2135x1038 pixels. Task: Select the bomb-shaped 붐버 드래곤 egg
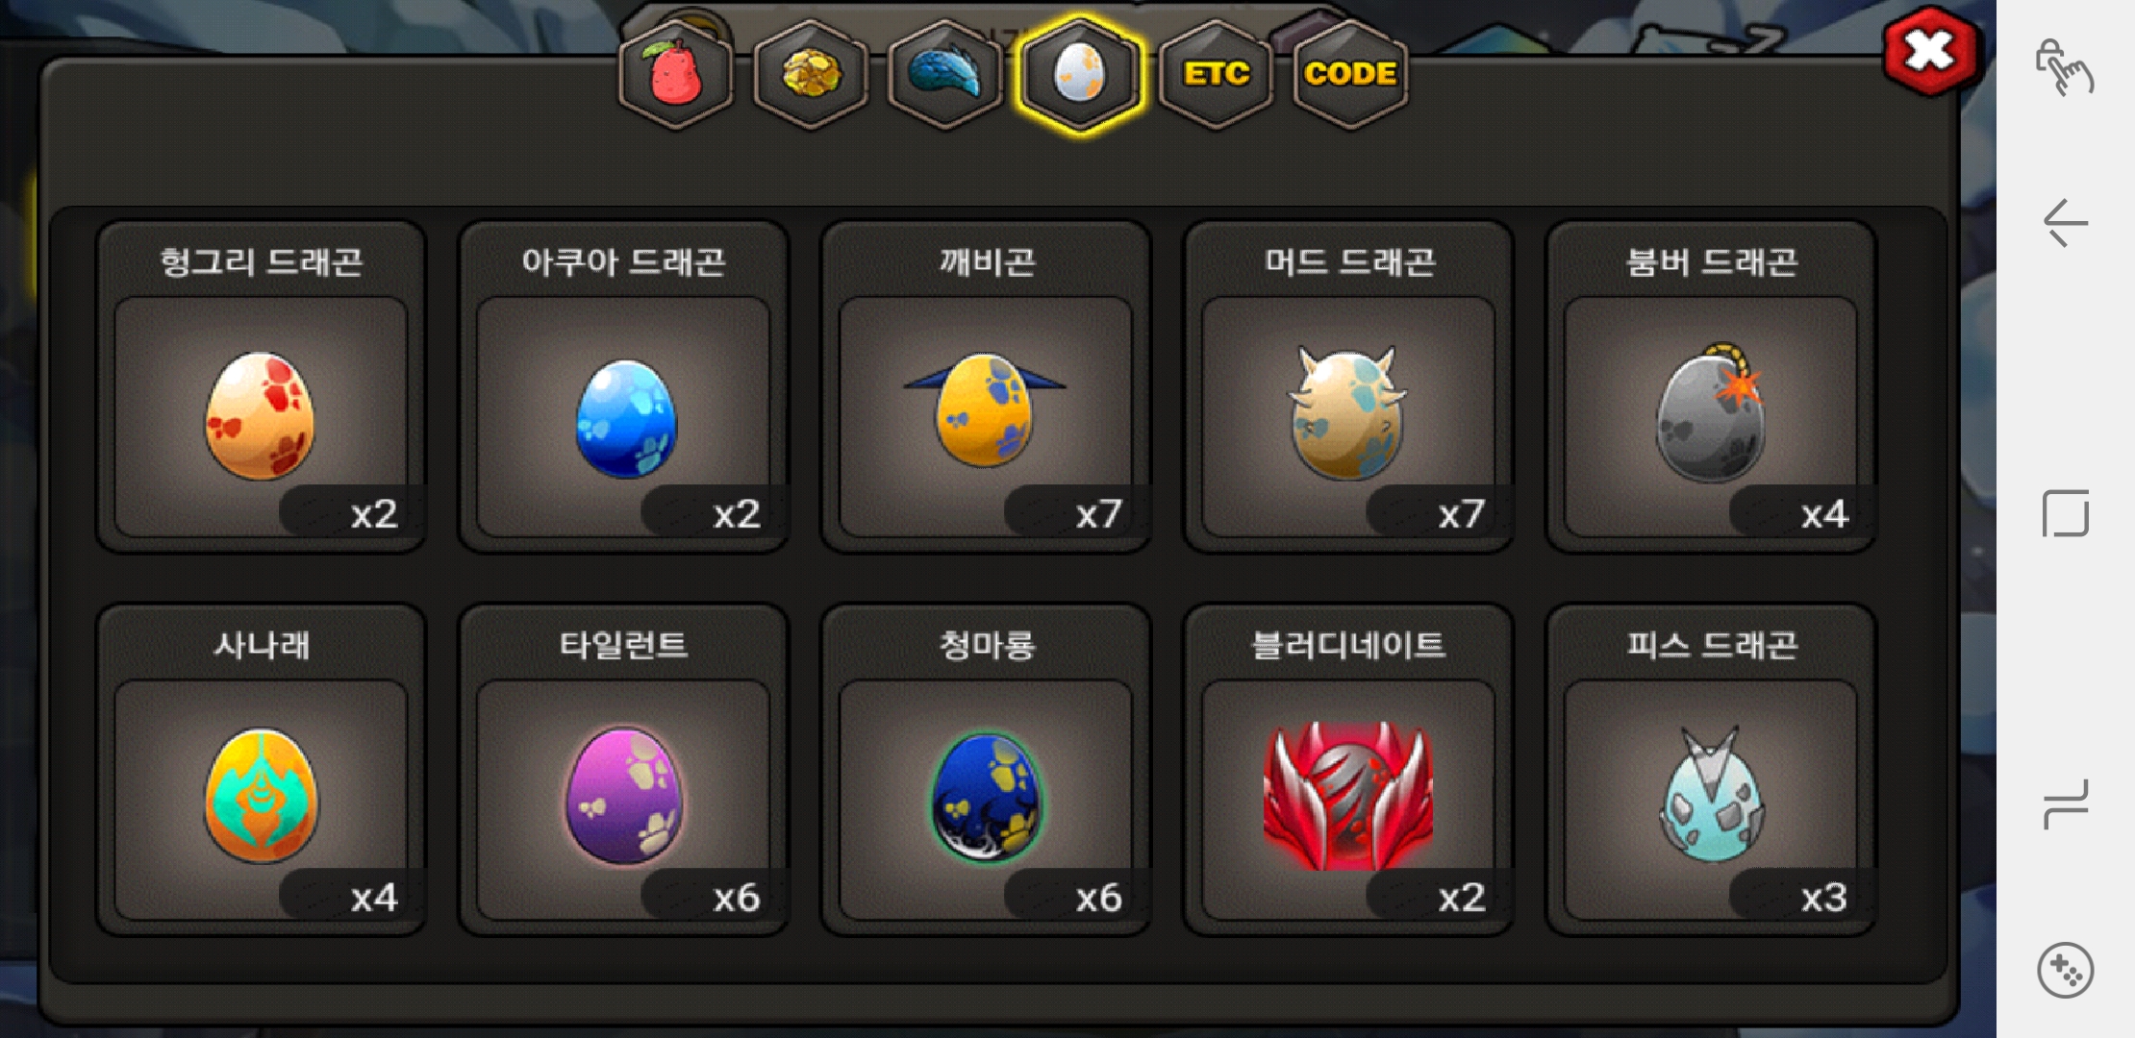click(x=1711, y=387)
